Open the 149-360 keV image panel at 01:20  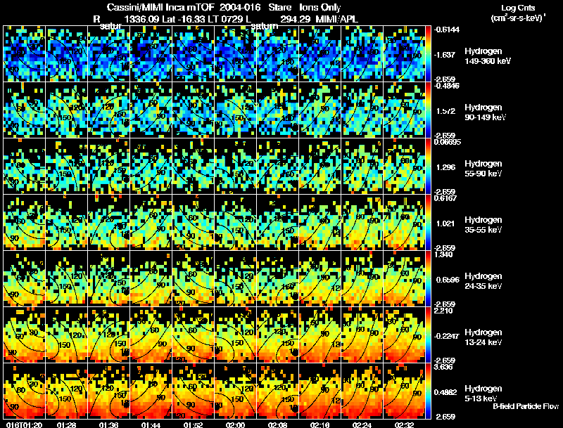click(24, 54)
